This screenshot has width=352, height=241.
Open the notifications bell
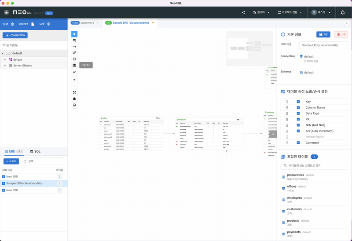pyautogui.click(x=343, y=12)
